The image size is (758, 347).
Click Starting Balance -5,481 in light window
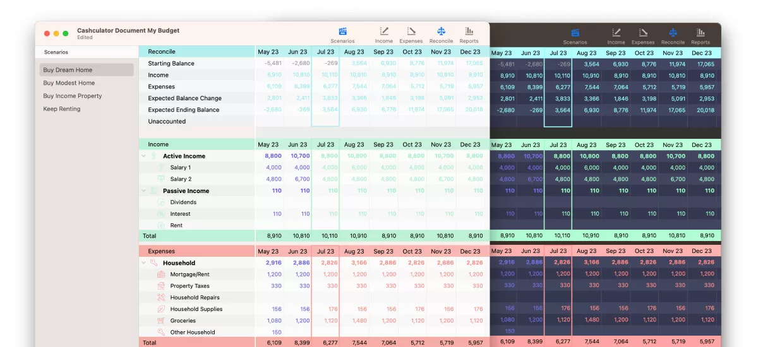(274, 63)
